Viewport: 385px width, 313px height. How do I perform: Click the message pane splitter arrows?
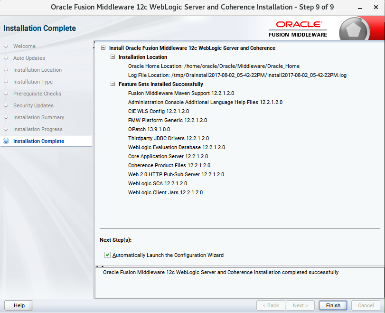point(100,266)
